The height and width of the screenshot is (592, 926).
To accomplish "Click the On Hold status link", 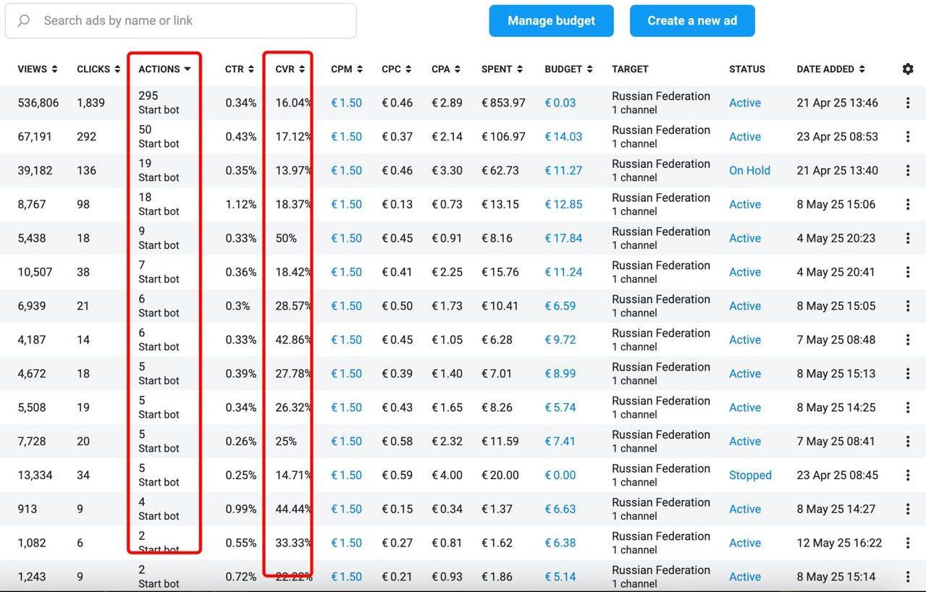I will point(749,171).
